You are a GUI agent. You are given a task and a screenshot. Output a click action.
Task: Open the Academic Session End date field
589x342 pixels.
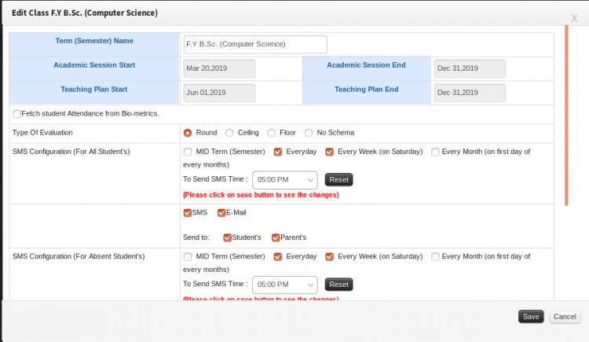[x=470, y=68]
